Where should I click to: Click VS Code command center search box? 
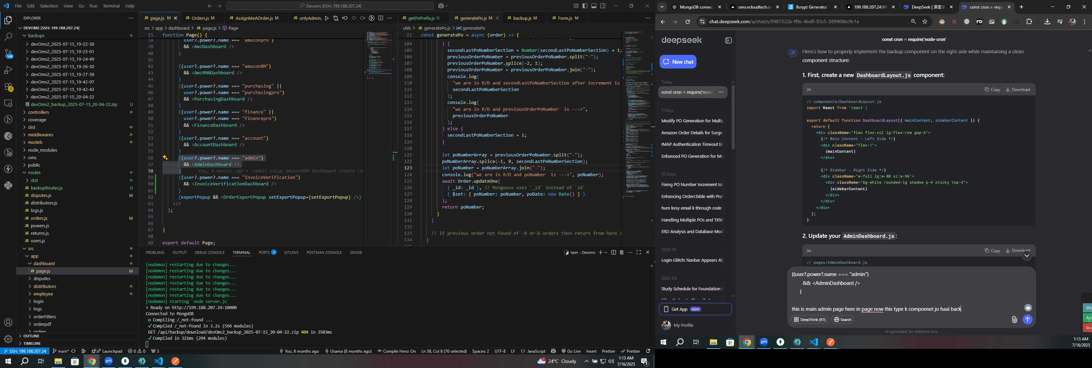(x=330, y=6)
